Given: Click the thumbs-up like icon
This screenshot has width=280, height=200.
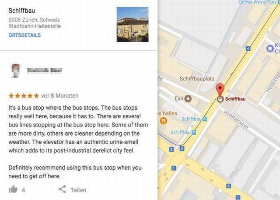Looking at the screenshot, I should click(x=13, y=189).
